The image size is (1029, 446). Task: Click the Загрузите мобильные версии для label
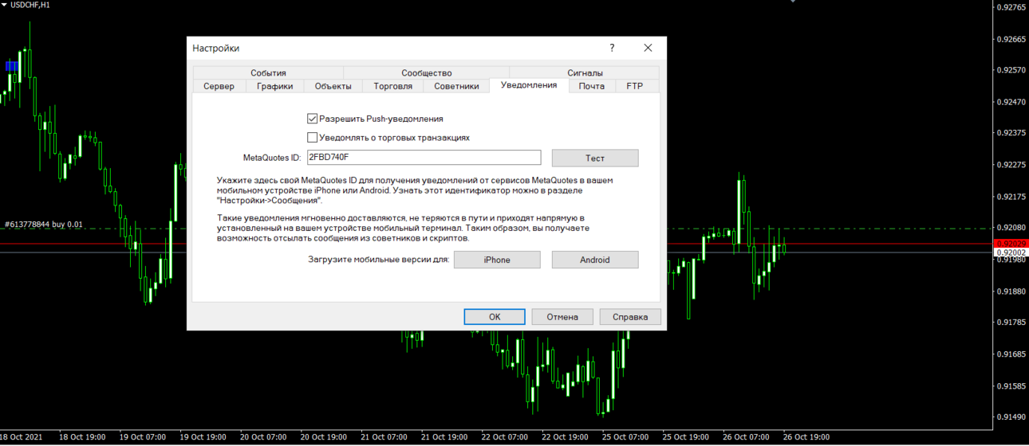tap(379, 260)
